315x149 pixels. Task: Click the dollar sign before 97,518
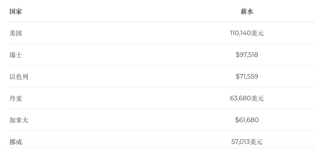pyautogui.click(x=238, y=55)
